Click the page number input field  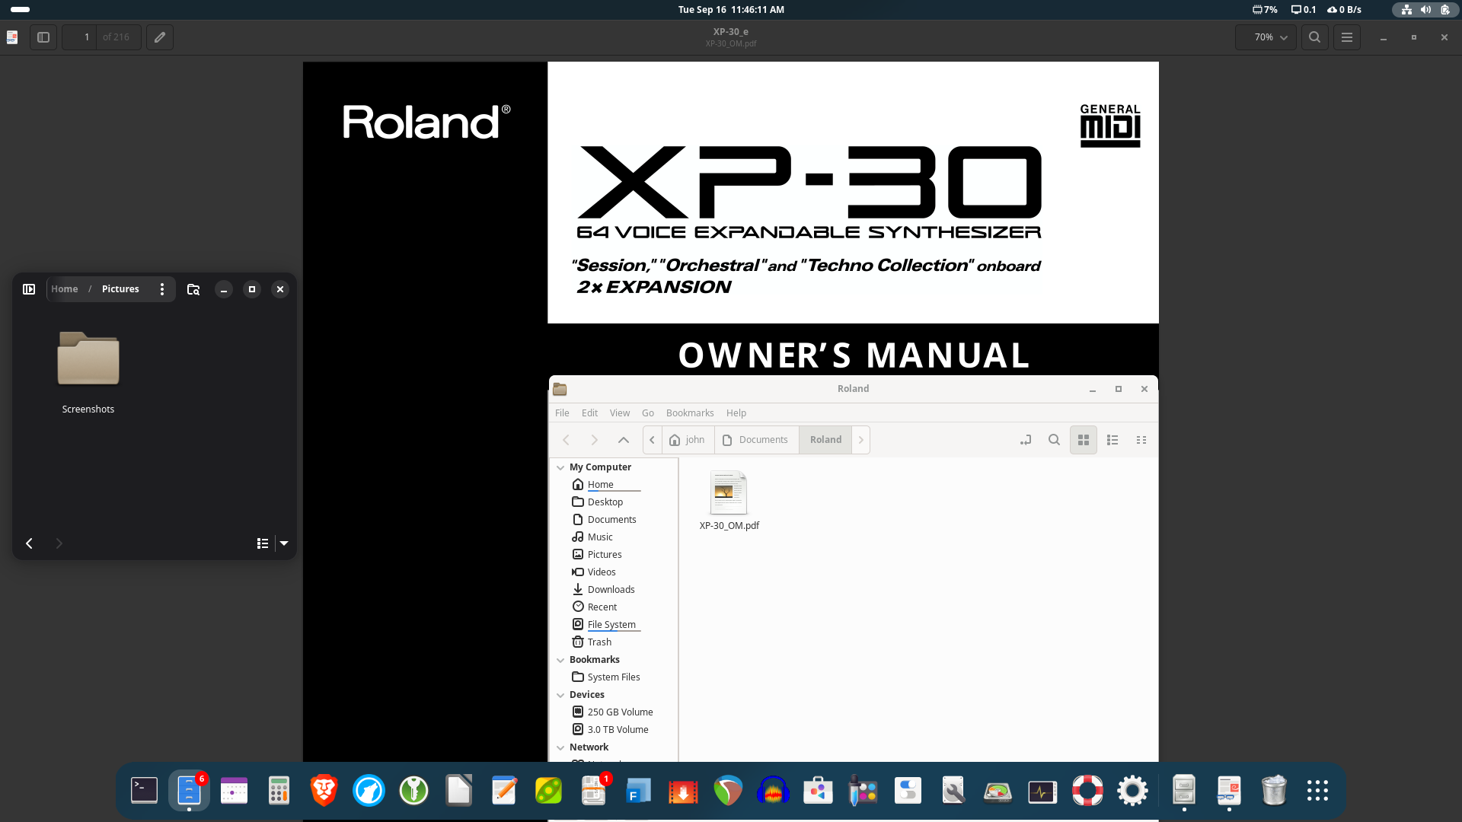pos(80,37)
